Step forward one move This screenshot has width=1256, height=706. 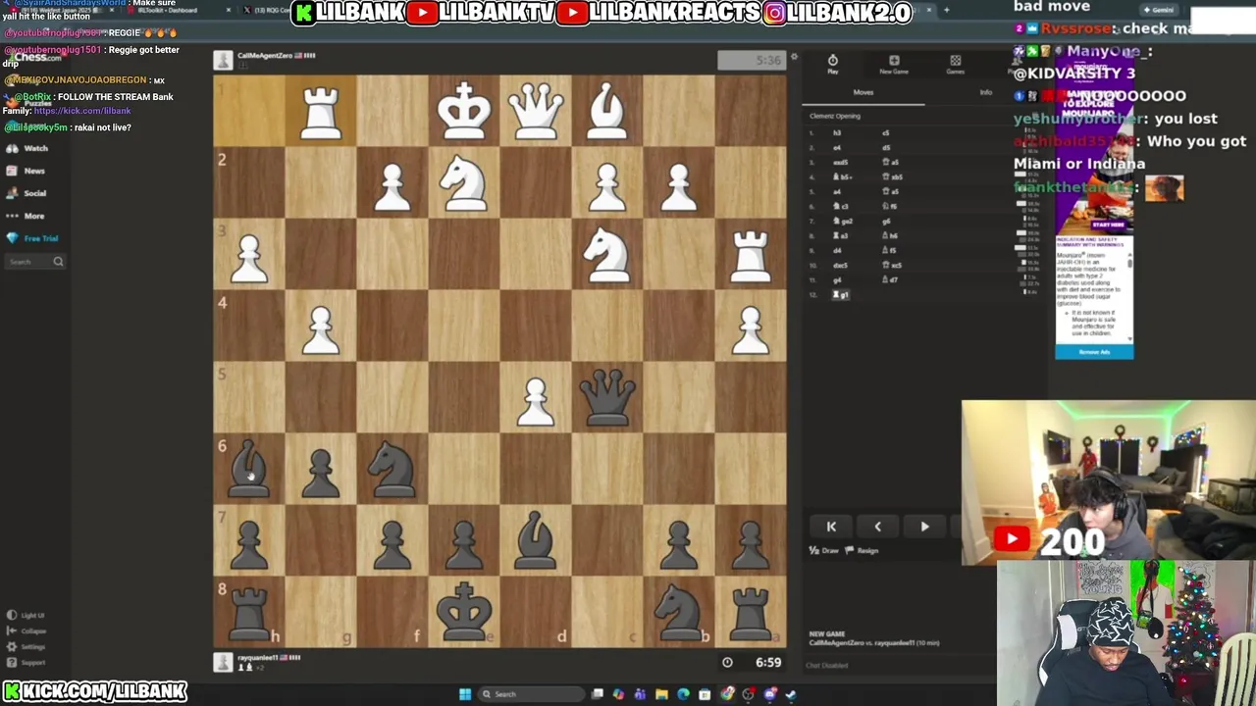click(924, 527)
